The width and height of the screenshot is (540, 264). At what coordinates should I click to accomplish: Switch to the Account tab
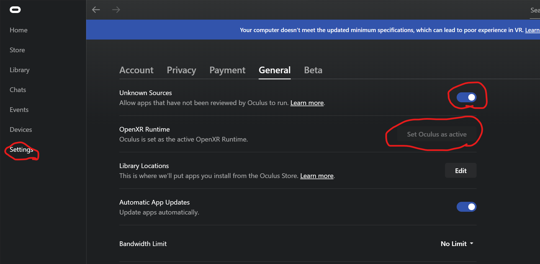pos(136,70)
